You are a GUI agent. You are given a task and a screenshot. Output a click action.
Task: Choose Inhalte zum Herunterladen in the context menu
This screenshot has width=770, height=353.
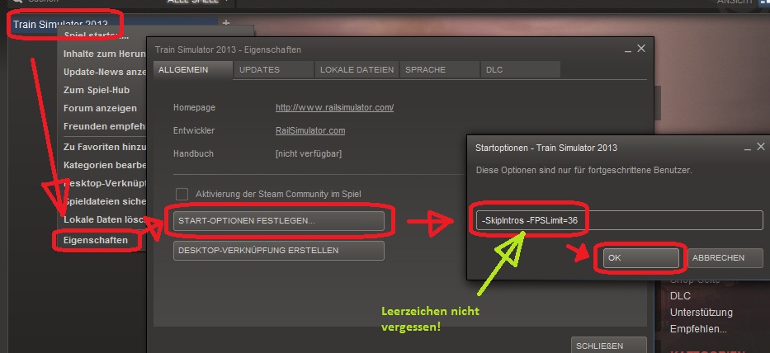(x=105, y=54)
